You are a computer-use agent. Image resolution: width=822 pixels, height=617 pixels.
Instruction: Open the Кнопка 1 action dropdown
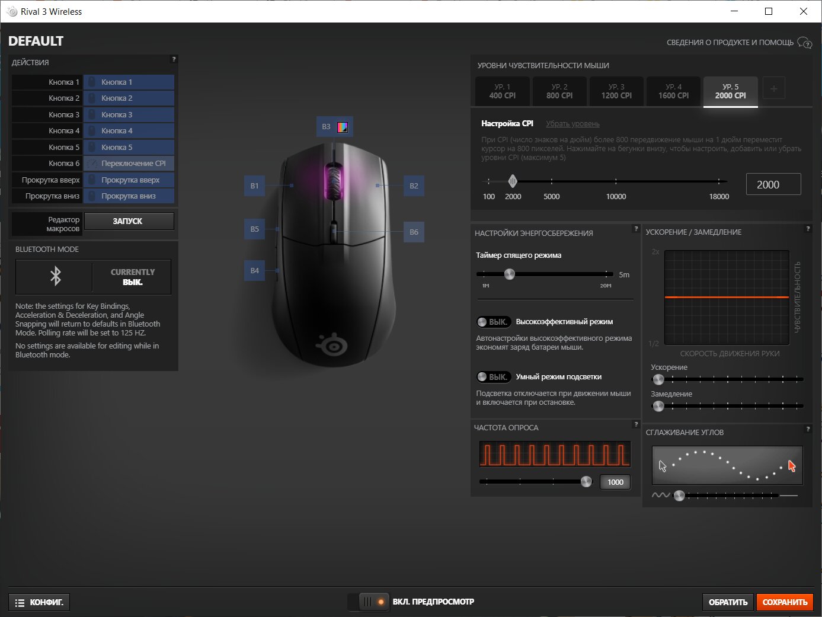(x=129, y=82)
